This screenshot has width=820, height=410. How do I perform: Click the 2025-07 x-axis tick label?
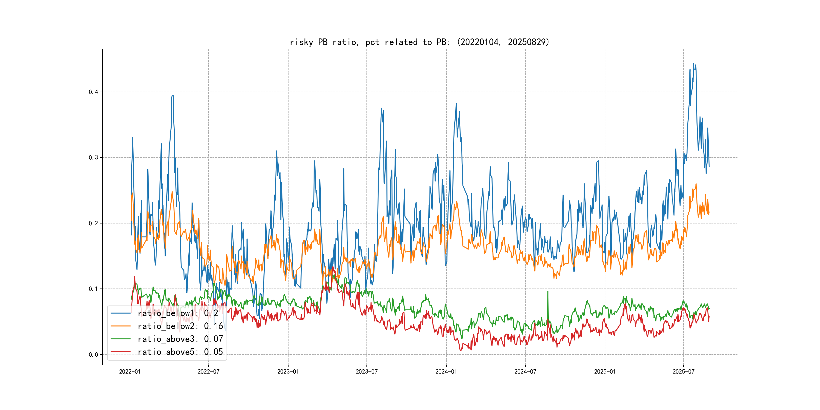point(683,372)
